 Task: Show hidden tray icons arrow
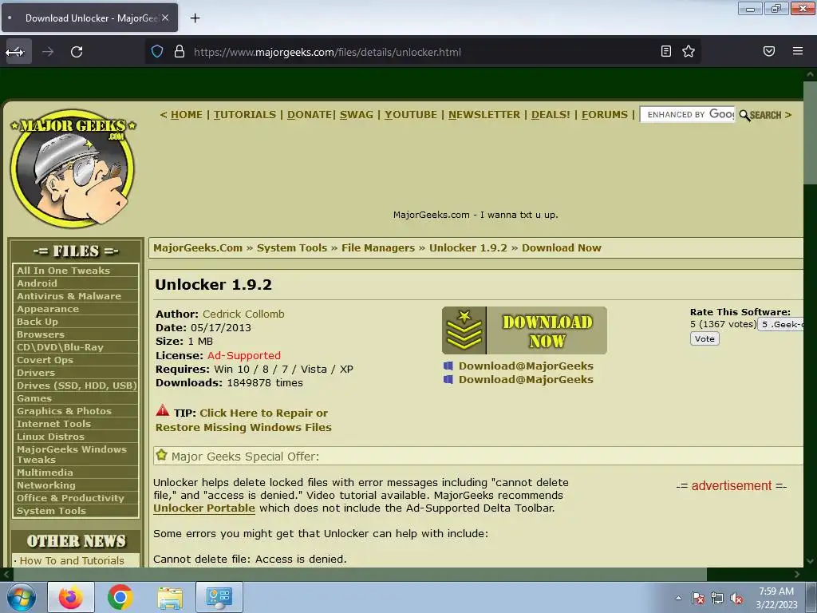pos(678,598)
